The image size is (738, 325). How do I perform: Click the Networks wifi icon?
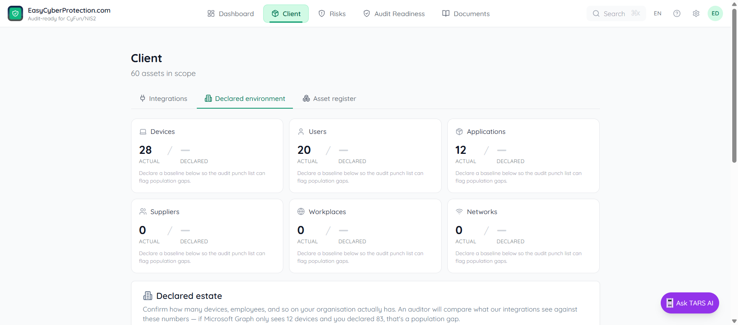pos(459,211)
